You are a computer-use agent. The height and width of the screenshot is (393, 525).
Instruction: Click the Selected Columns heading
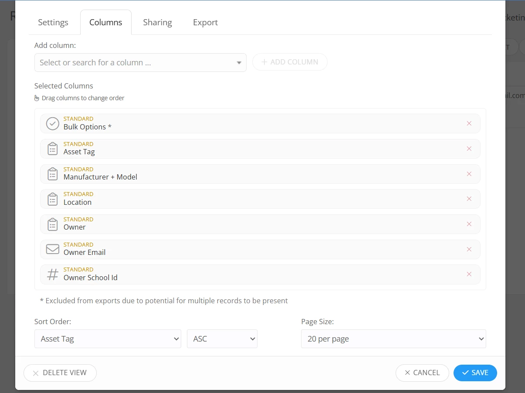click(x=64, y=86)
